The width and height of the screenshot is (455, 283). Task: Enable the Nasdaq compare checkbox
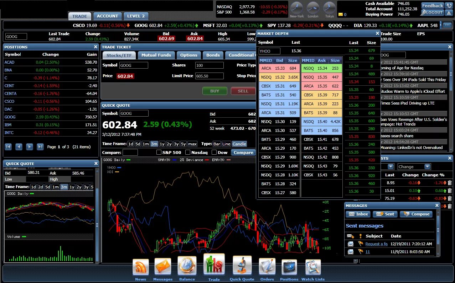point(188,153)
